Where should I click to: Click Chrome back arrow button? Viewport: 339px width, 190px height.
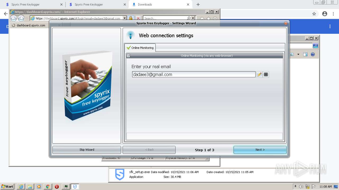6,14
